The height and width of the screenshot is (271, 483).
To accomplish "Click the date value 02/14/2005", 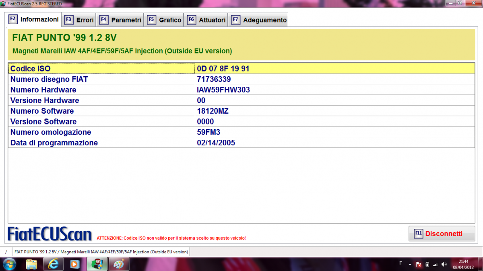I will tap(216, 143).
